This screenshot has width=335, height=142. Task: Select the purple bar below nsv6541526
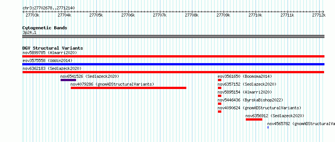click(x=68, y=80)
